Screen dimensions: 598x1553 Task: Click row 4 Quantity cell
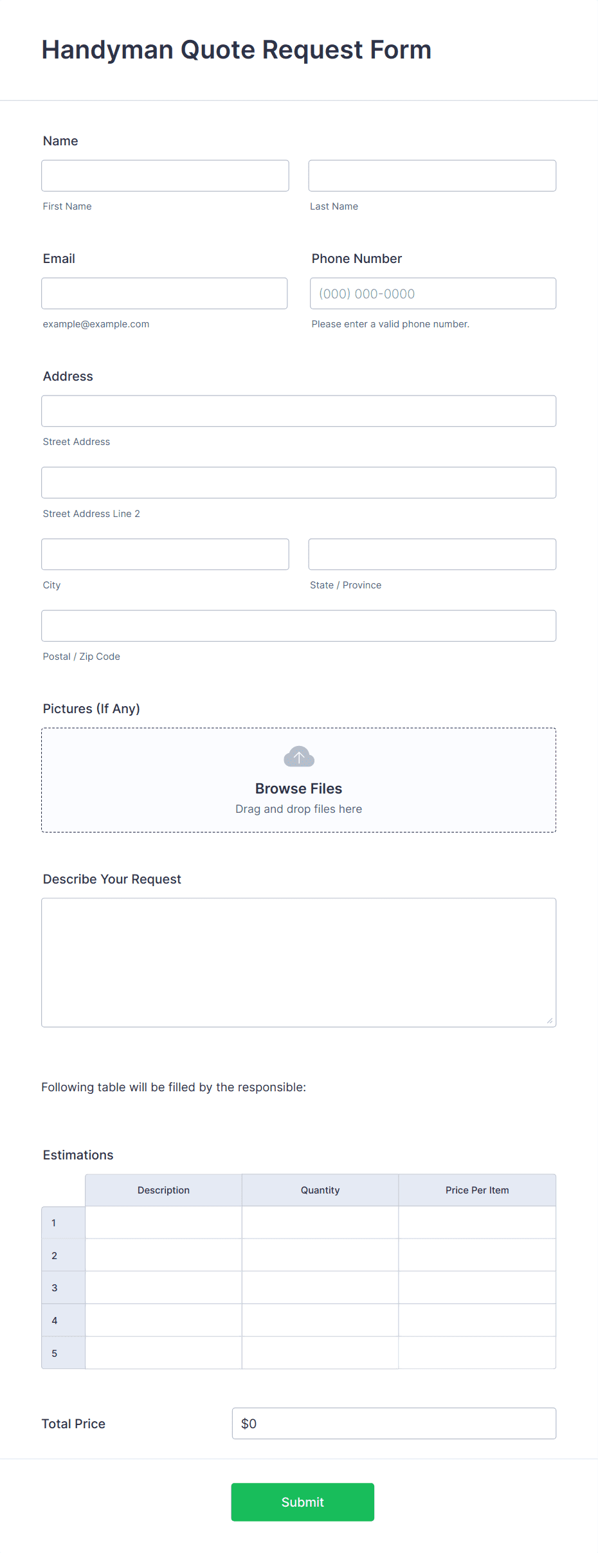pos(320,1320)
